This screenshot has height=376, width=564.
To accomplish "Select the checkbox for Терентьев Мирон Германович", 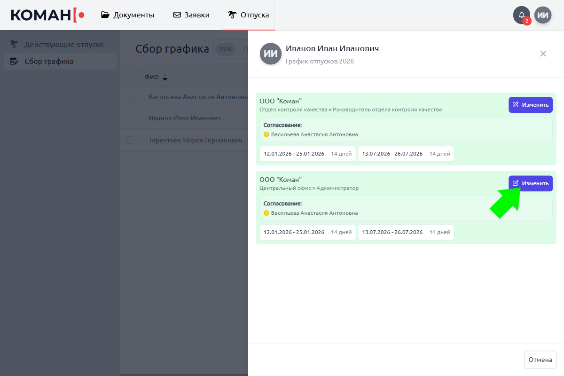I will pyautogui.click(x=130, y=140).
